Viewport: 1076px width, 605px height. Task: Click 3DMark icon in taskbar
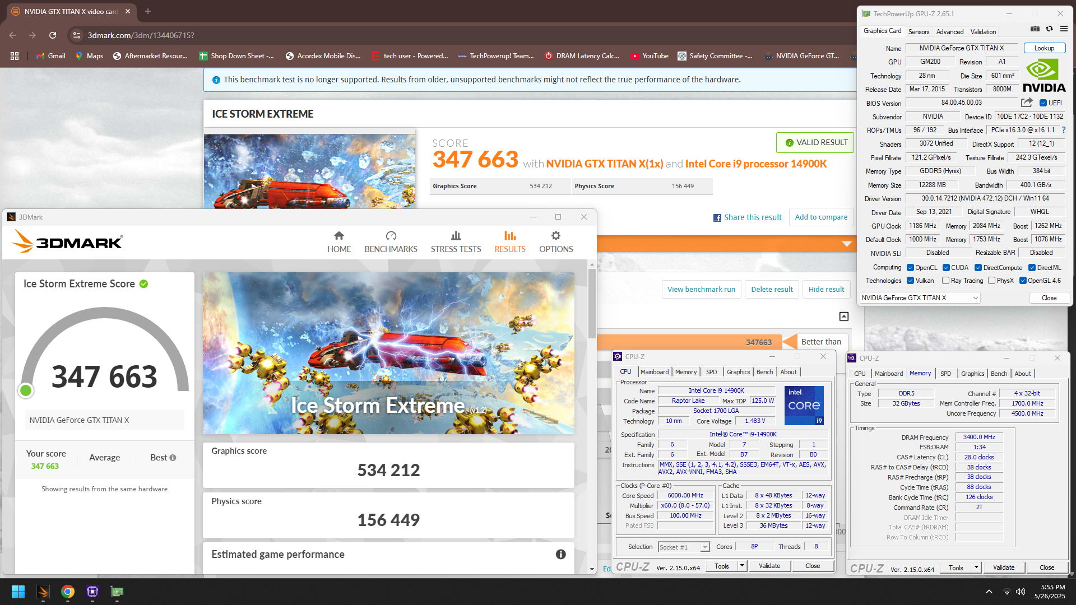[x=43, y=592]
